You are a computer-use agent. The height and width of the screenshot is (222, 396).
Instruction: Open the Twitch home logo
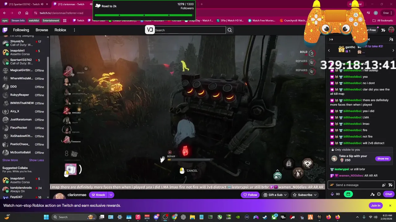(x=5, y=30)
